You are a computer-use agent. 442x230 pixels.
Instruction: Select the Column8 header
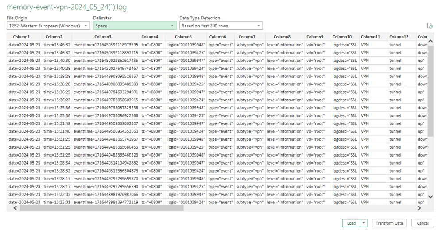282,37
